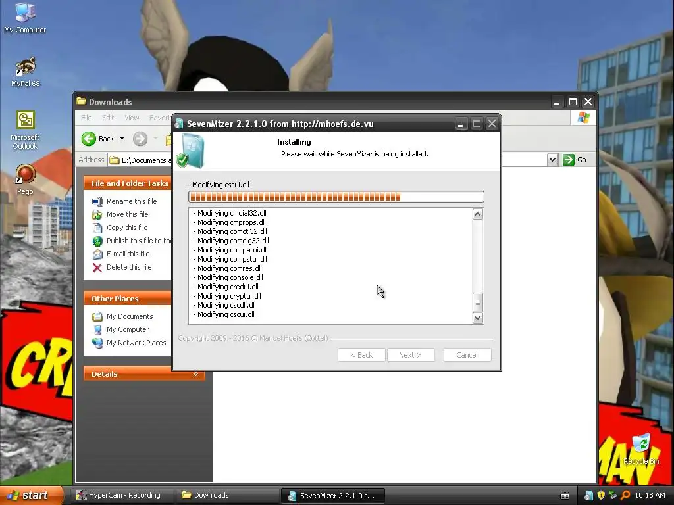This screenshot has width=674, height=505.
Task: Open the Edit menu in Downloads
Action: 108,118
